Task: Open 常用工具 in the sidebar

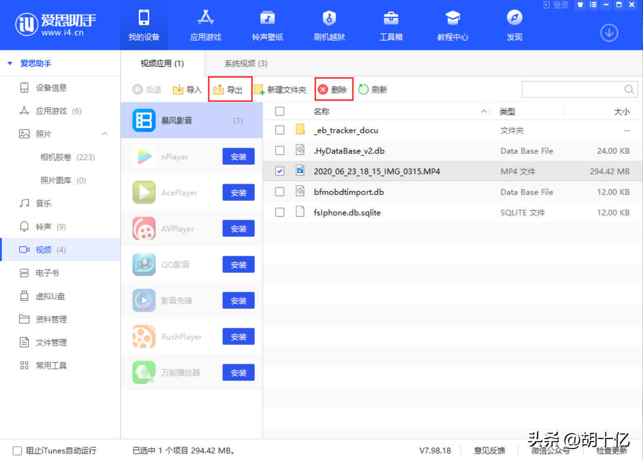Action: [x=60, y=366]
